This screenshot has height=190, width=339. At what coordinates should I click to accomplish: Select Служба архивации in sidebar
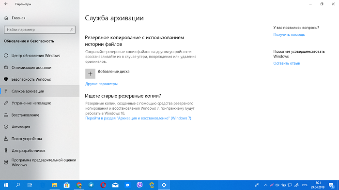click(40, 91)
